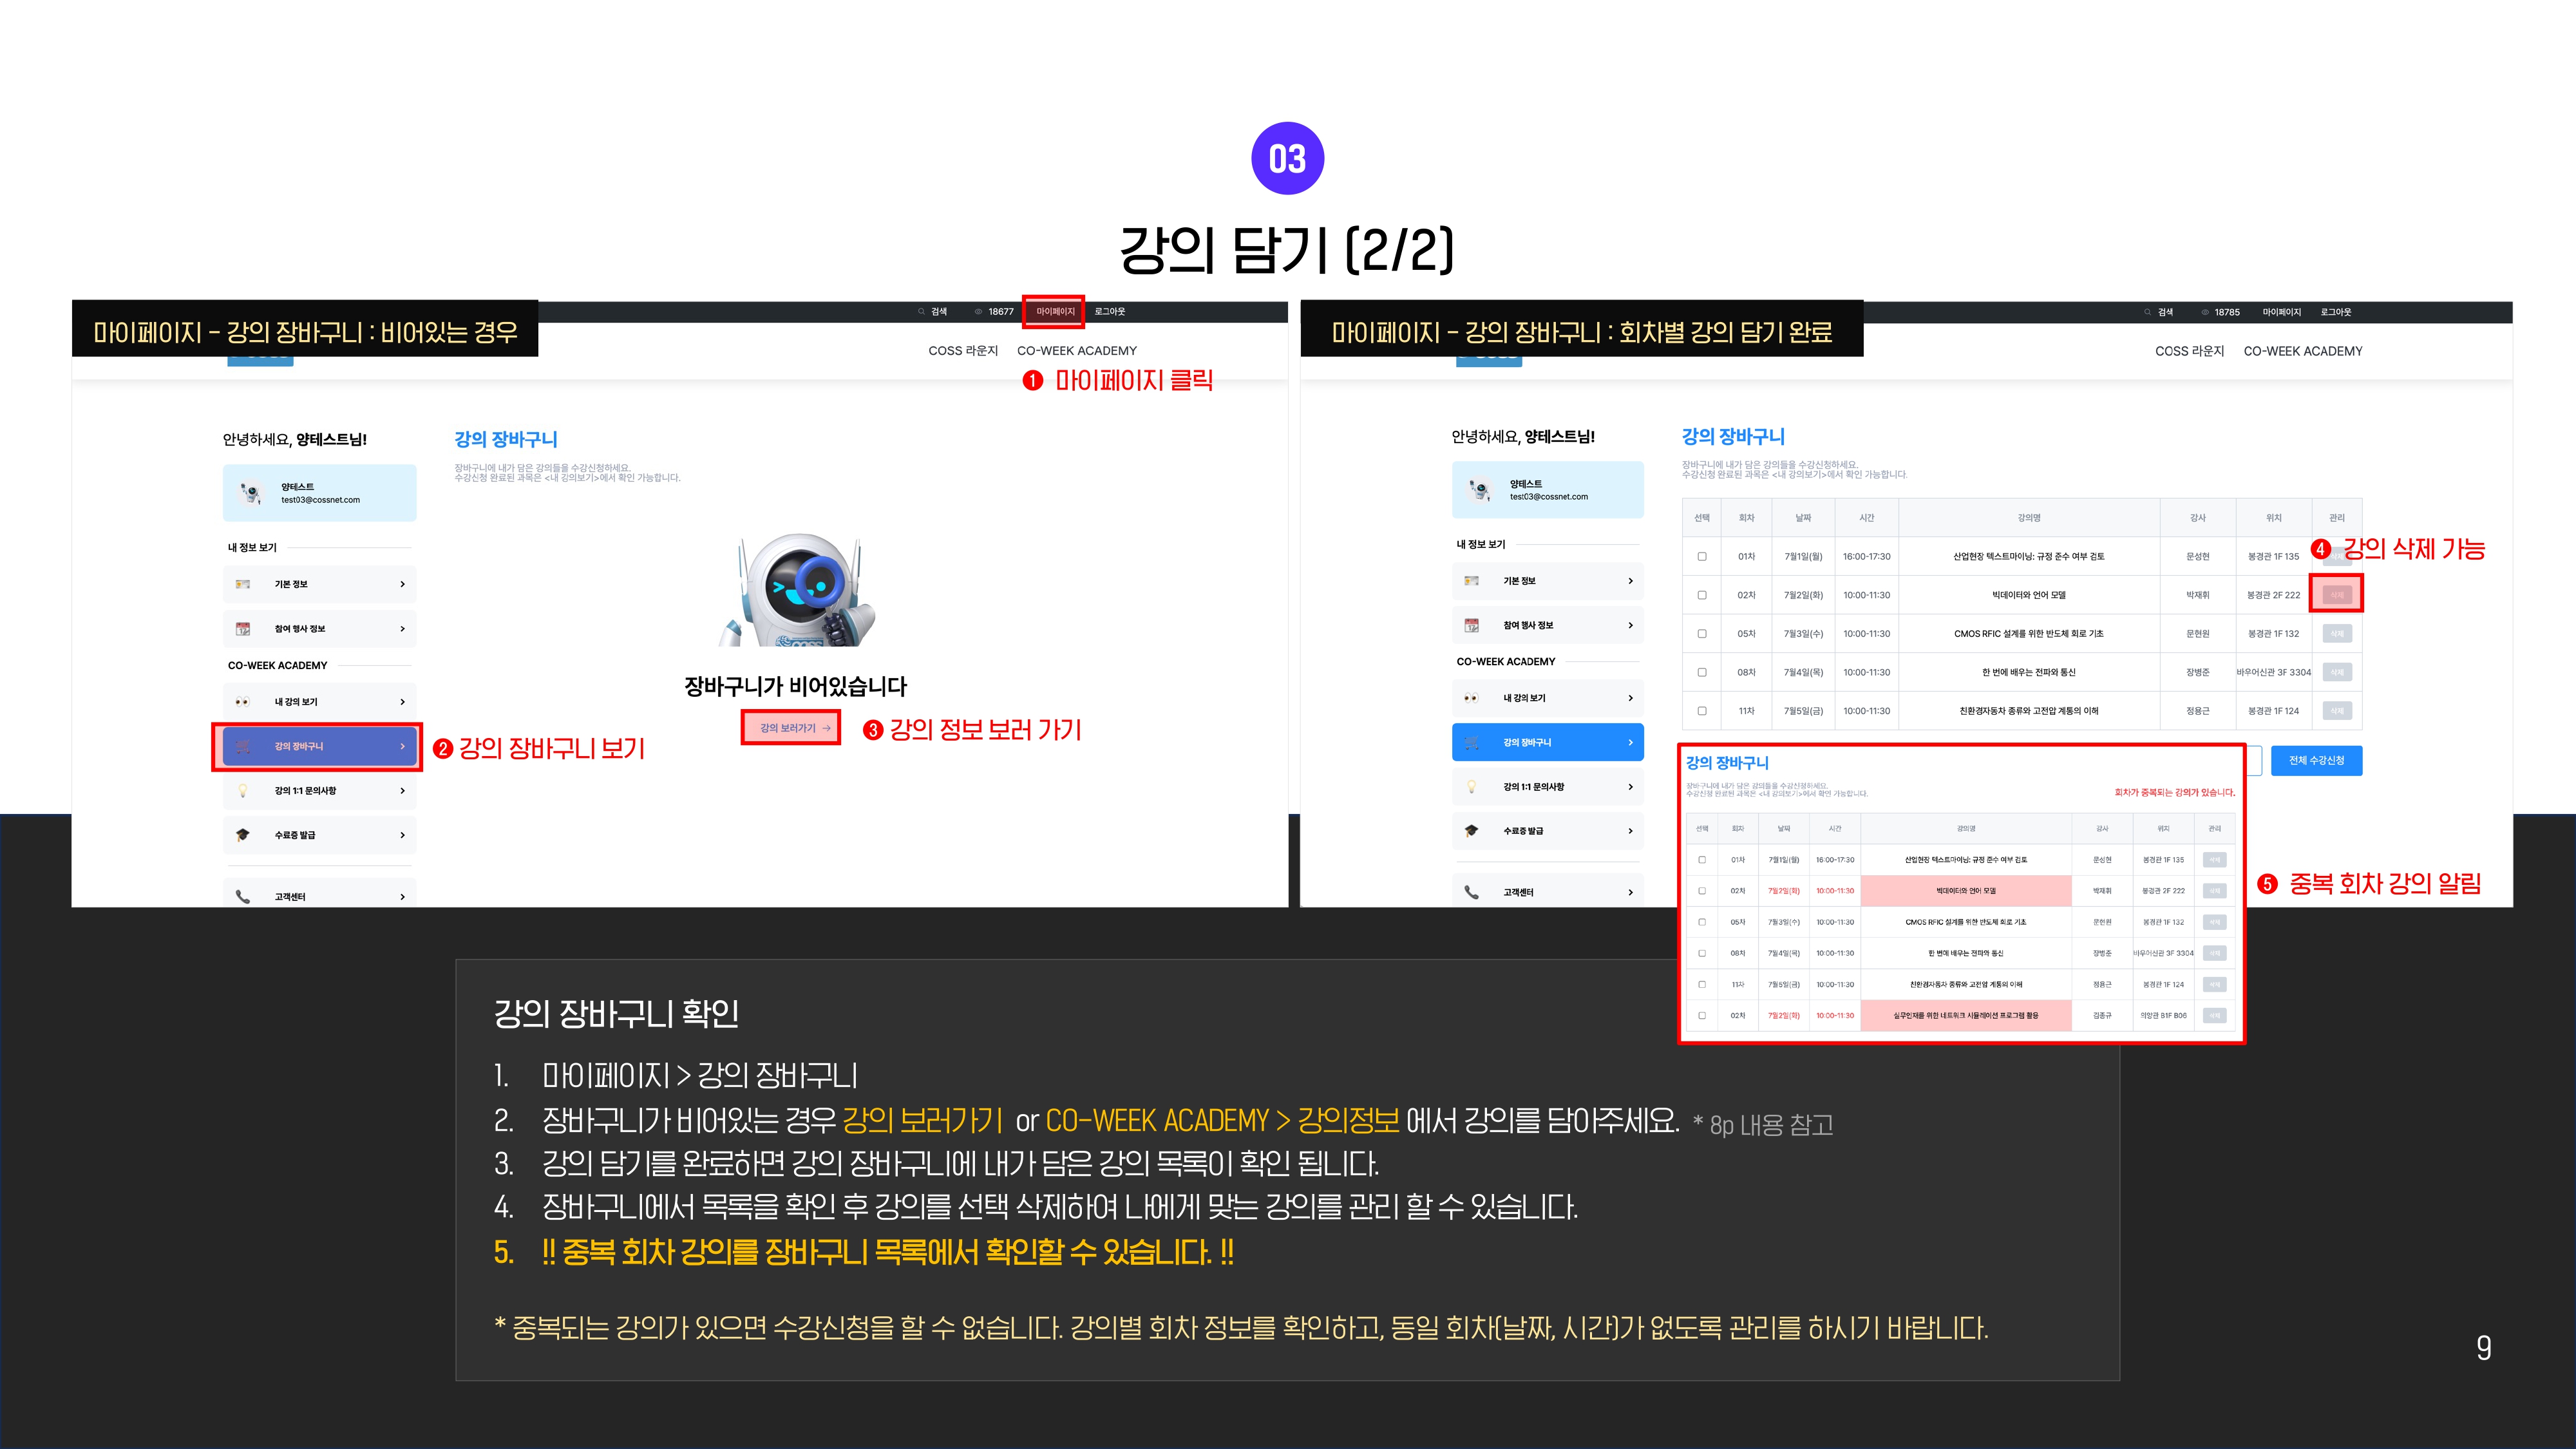Expand 참여 행사 정보 chevron in empty-cart screenshot

[x=402, y=629]
